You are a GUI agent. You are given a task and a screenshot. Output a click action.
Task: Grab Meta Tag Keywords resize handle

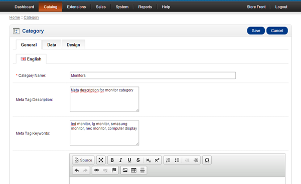[x=137, y=144]
